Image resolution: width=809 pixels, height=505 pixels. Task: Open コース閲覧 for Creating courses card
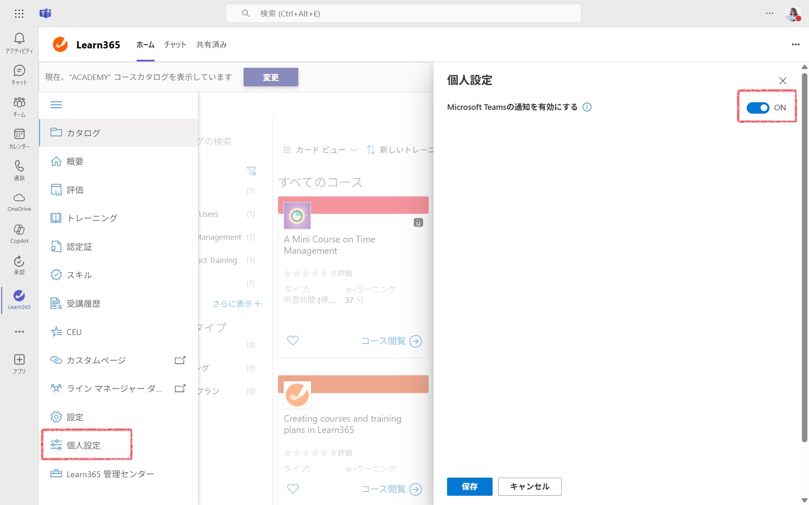391,489
